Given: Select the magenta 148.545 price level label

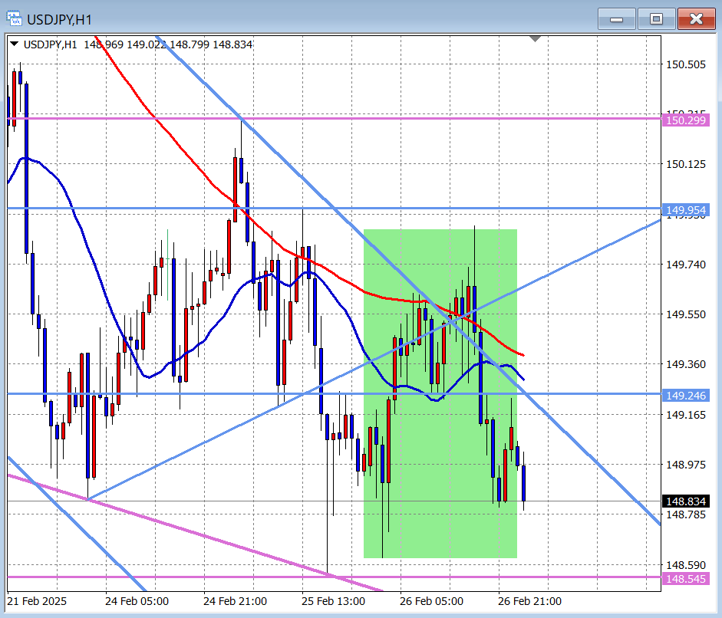Looking at the screenshot, I should [x=687, y=578].
